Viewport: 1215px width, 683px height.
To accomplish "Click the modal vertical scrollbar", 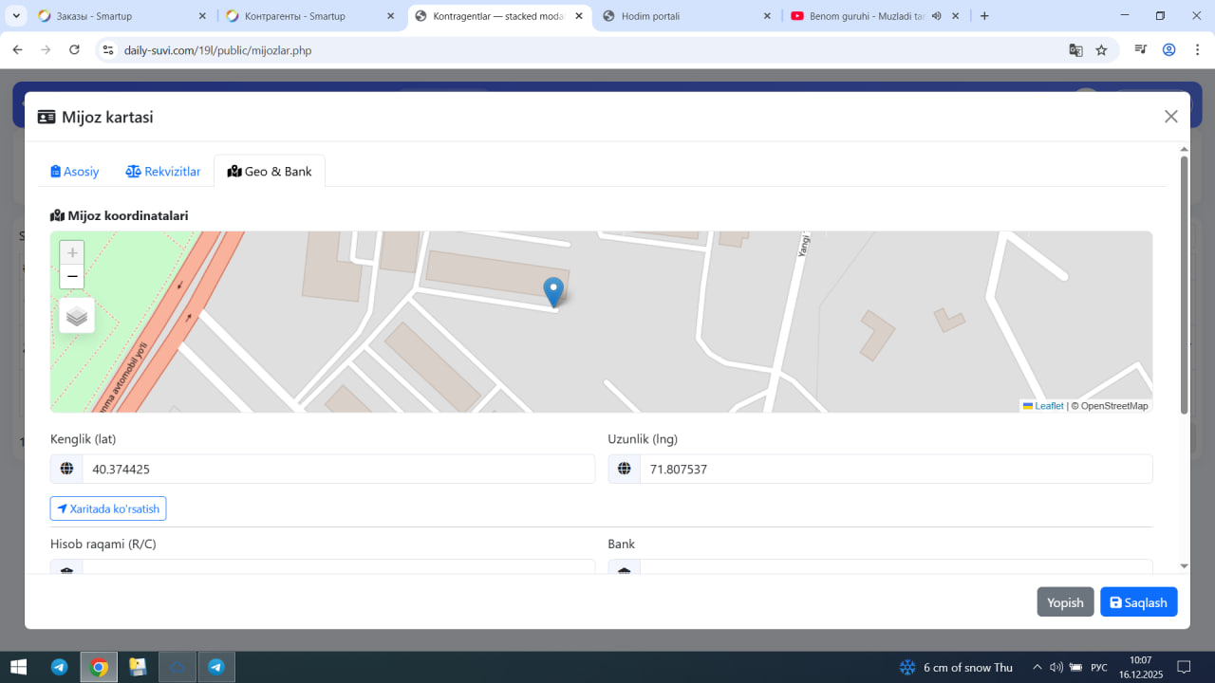I will click(x=1184, y=285).
